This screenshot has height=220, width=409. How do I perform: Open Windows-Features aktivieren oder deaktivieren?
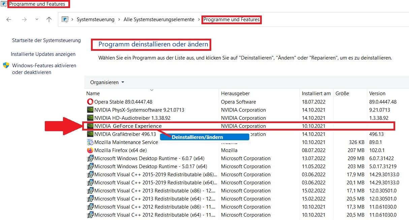tap(44, 69)
